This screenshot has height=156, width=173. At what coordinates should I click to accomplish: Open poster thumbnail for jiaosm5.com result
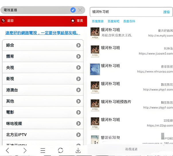coord(95,51)
